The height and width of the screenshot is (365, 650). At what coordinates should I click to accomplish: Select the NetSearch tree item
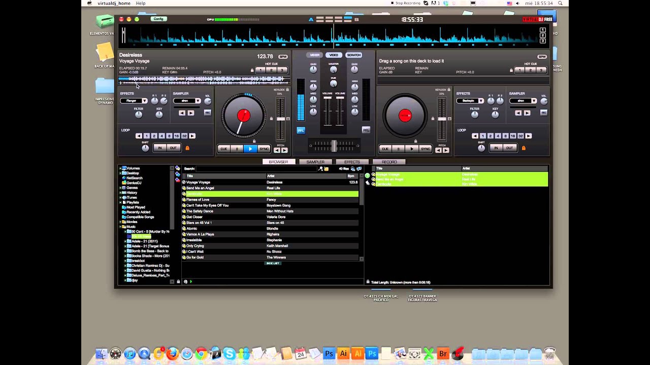(x=135, y=178)
